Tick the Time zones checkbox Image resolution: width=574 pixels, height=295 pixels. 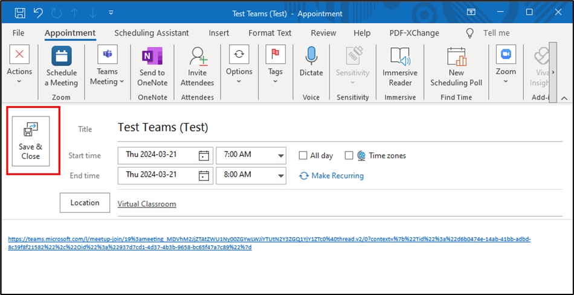(x=349, y=156)
